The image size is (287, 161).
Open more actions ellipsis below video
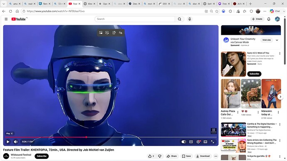coord(216,156)
